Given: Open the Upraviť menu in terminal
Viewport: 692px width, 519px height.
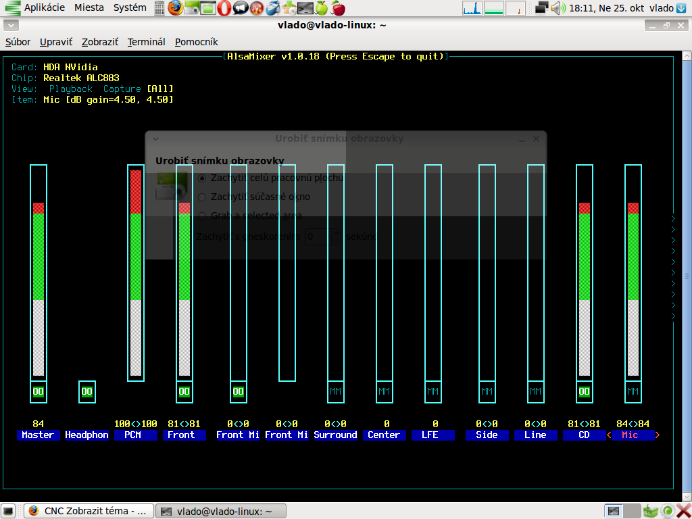Looking at the screenshot, I should pyautogui.click(x=56, y=42).
